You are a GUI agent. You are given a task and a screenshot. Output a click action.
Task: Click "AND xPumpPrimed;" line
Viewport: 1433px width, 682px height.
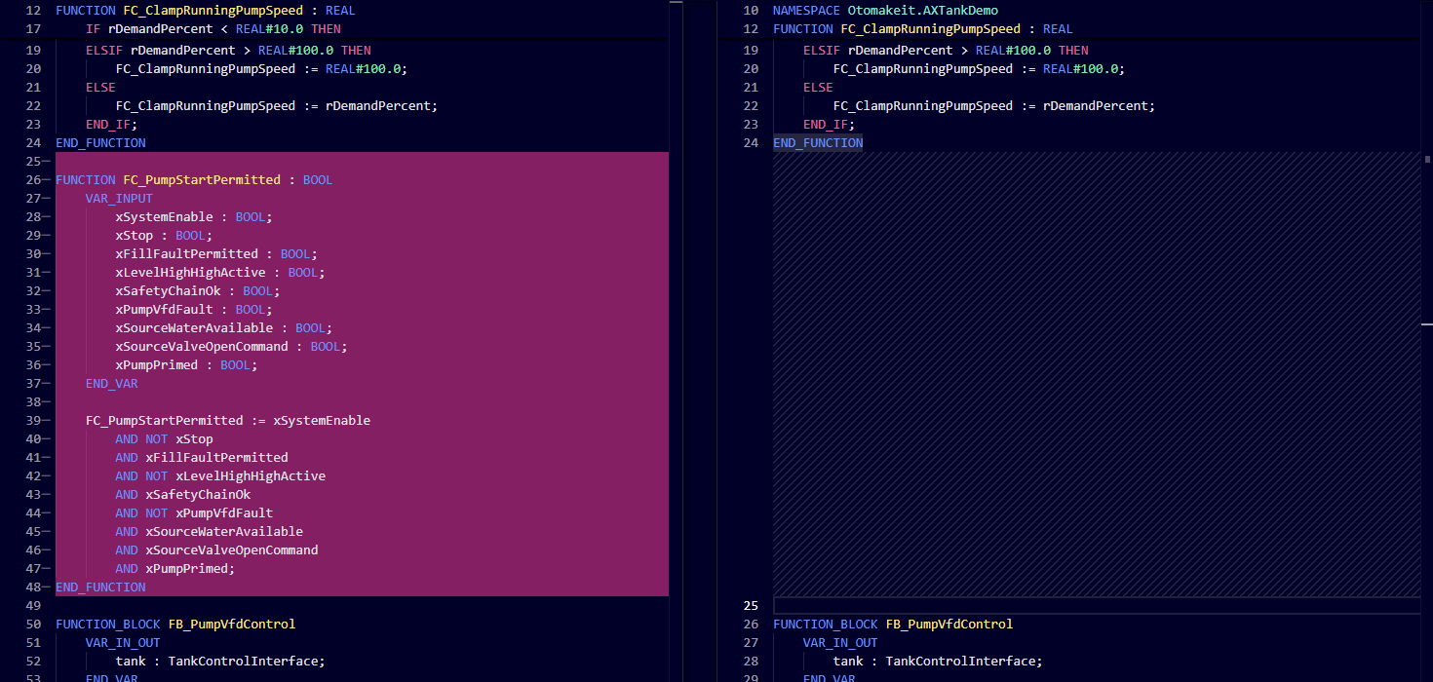coord(175,568)
